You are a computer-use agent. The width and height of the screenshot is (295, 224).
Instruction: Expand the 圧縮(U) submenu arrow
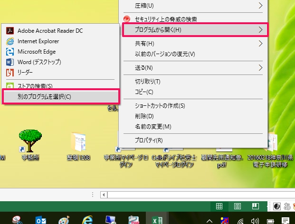click(261, 6)
